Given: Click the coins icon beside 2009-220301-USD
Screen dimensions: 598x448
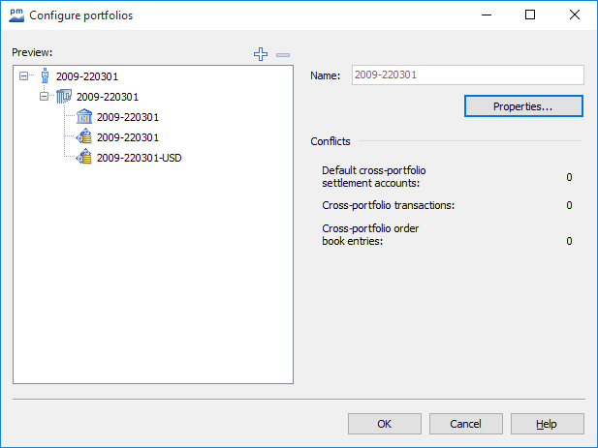Looking at the screenshot, I should [x=84, y=158].
